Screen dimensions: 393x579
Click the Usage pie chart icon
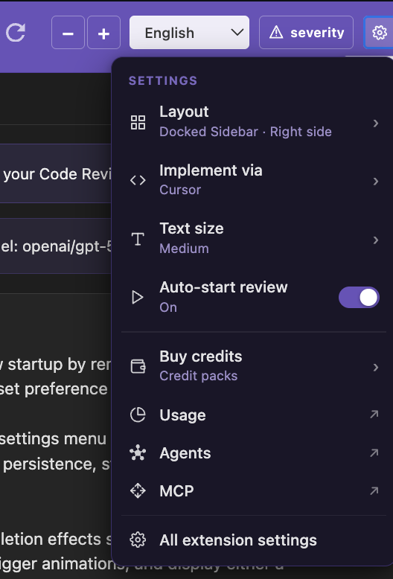pyautogui.click(x=138, y=415)
